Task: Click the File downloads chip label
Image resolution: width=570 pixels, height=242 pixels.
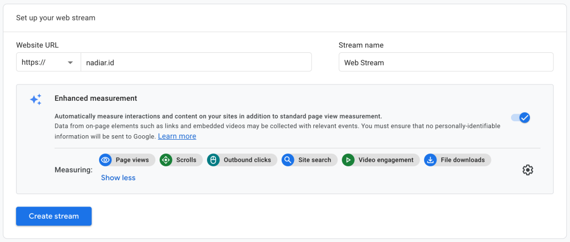Action: [463, 160]
